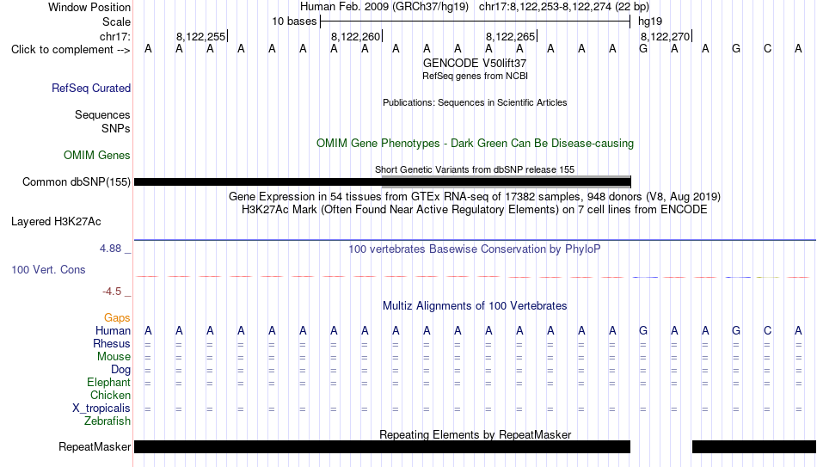Open the OMIM Genes track label
817x467 pixels.
[97, 156]
